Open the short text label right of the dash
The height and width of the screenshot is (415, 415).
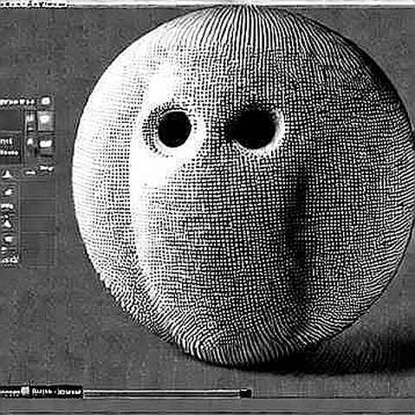pyautogui.click(x=46, y=169)
